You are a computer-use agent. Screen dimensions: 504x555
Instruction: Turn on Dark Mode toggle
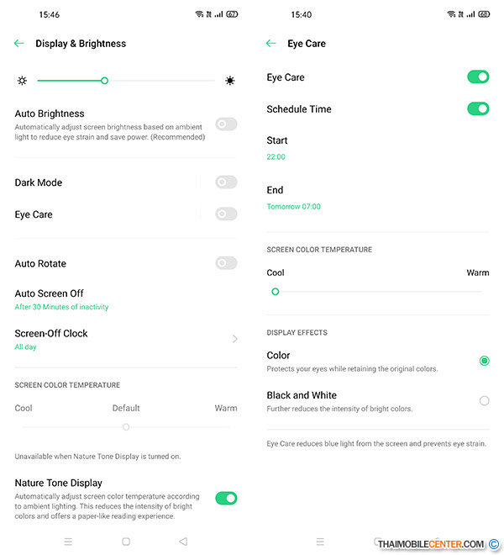pos(226,182)
